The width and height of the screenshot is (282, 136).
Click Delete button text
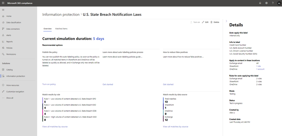click(216, 22)
